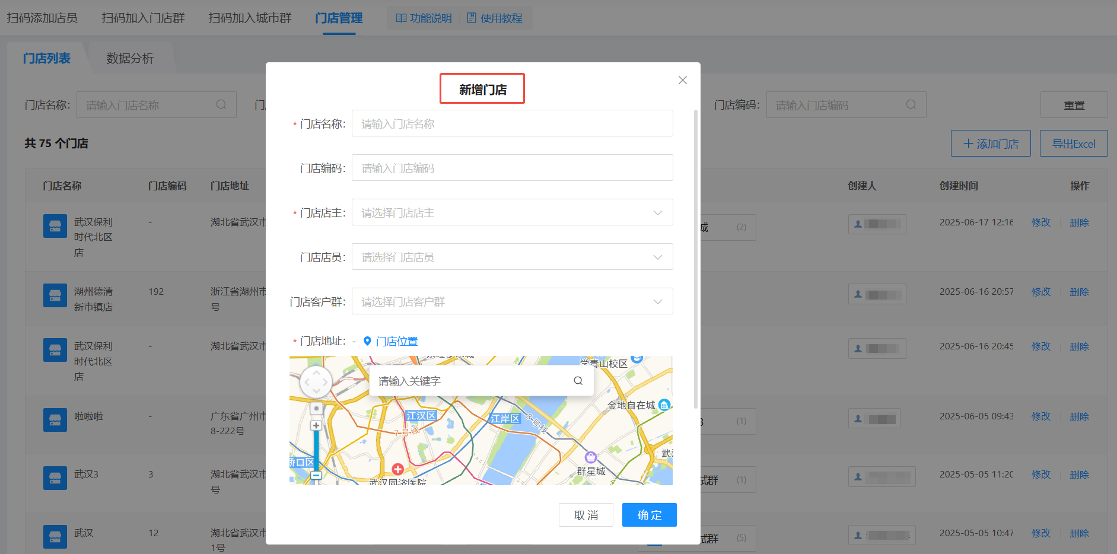
Task: Click store icon of 啦啦啦 row
Action: point(55,420)
